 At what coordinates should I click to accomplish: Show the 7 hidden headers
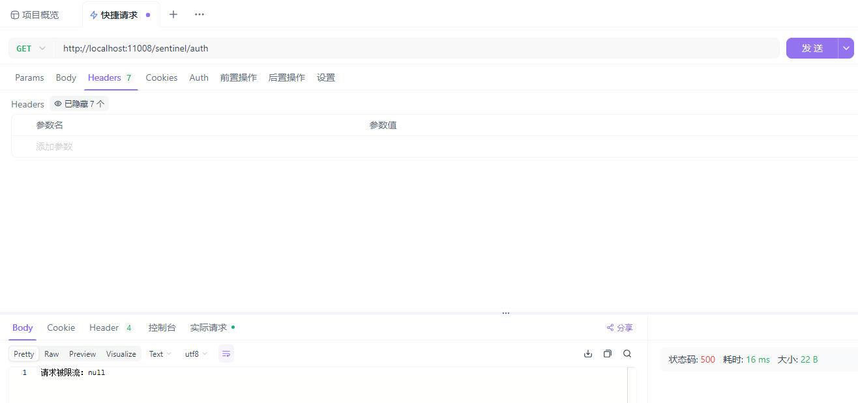79,104
